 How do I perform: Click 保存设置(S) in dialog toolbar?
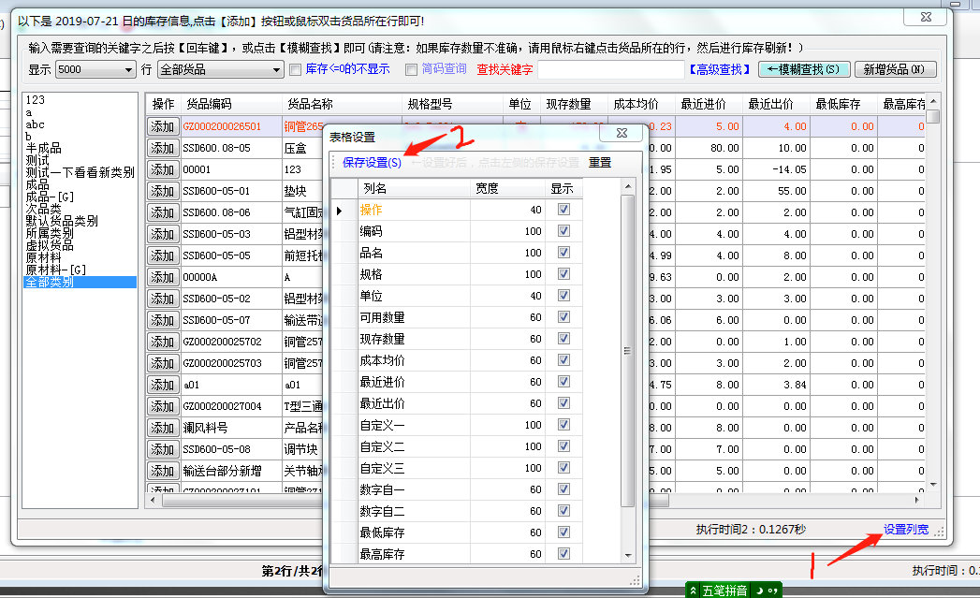pyautogui.click(x=372, y=162)
